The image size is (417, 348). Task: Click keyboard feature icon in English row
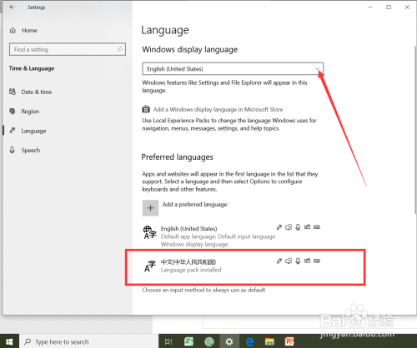pyautogui.click(x=317, y=227)
